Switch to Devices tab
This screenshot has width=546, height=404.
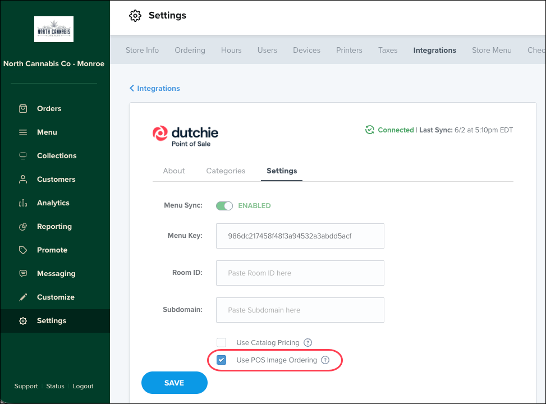306,50
